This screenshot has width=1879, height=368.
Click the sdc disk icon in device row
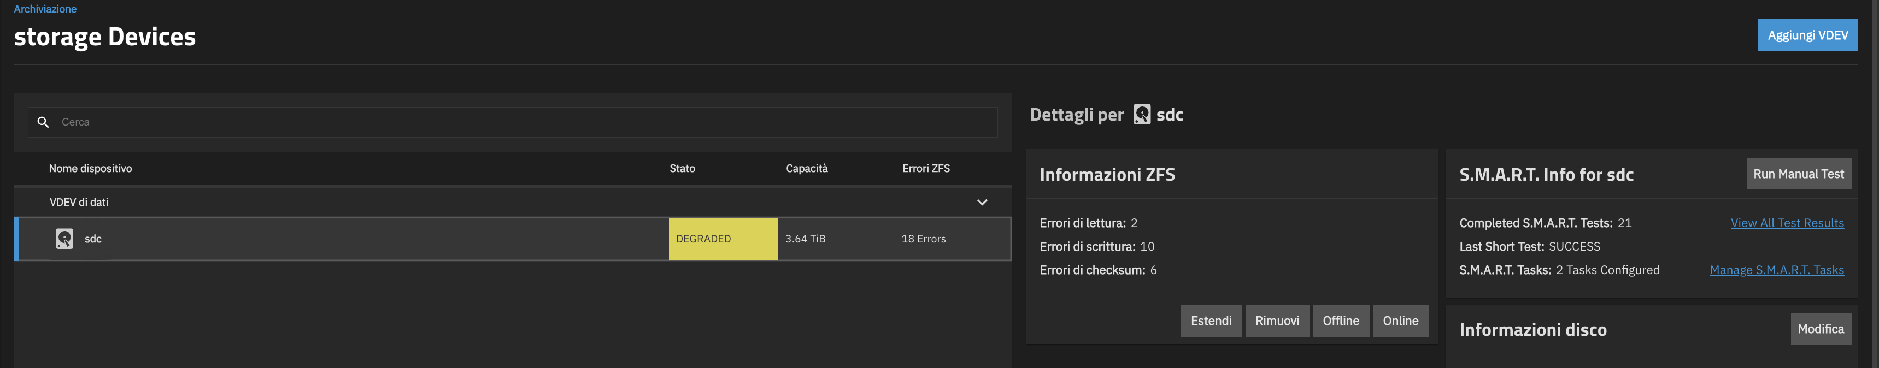[65, 239]
